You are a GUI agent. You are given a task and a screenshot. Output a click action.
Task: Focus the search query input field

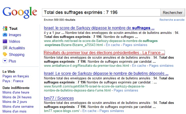click(x=101, y=12)
